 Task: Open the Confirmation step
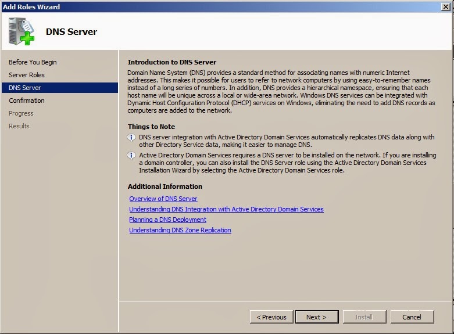pyautogui.click(x=27, y=100)
